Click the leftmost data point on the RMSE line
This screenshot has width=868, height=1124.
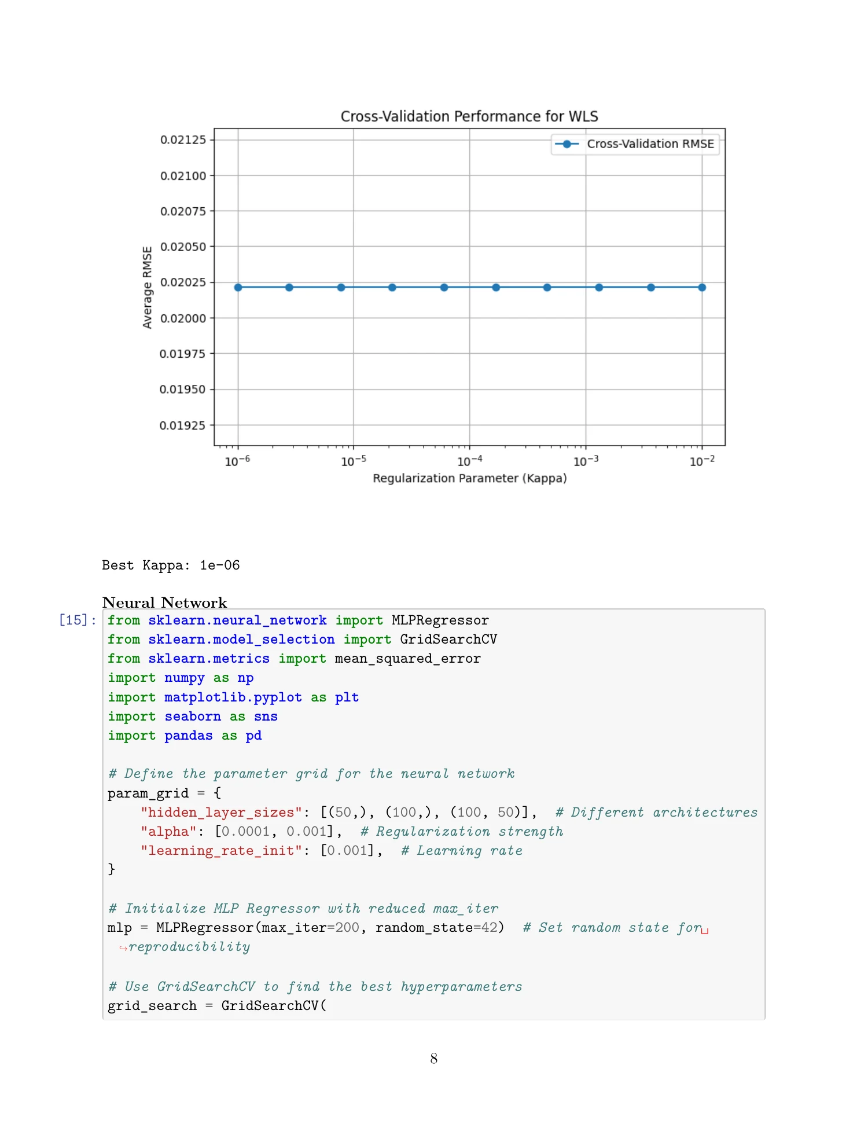[238, 288]
